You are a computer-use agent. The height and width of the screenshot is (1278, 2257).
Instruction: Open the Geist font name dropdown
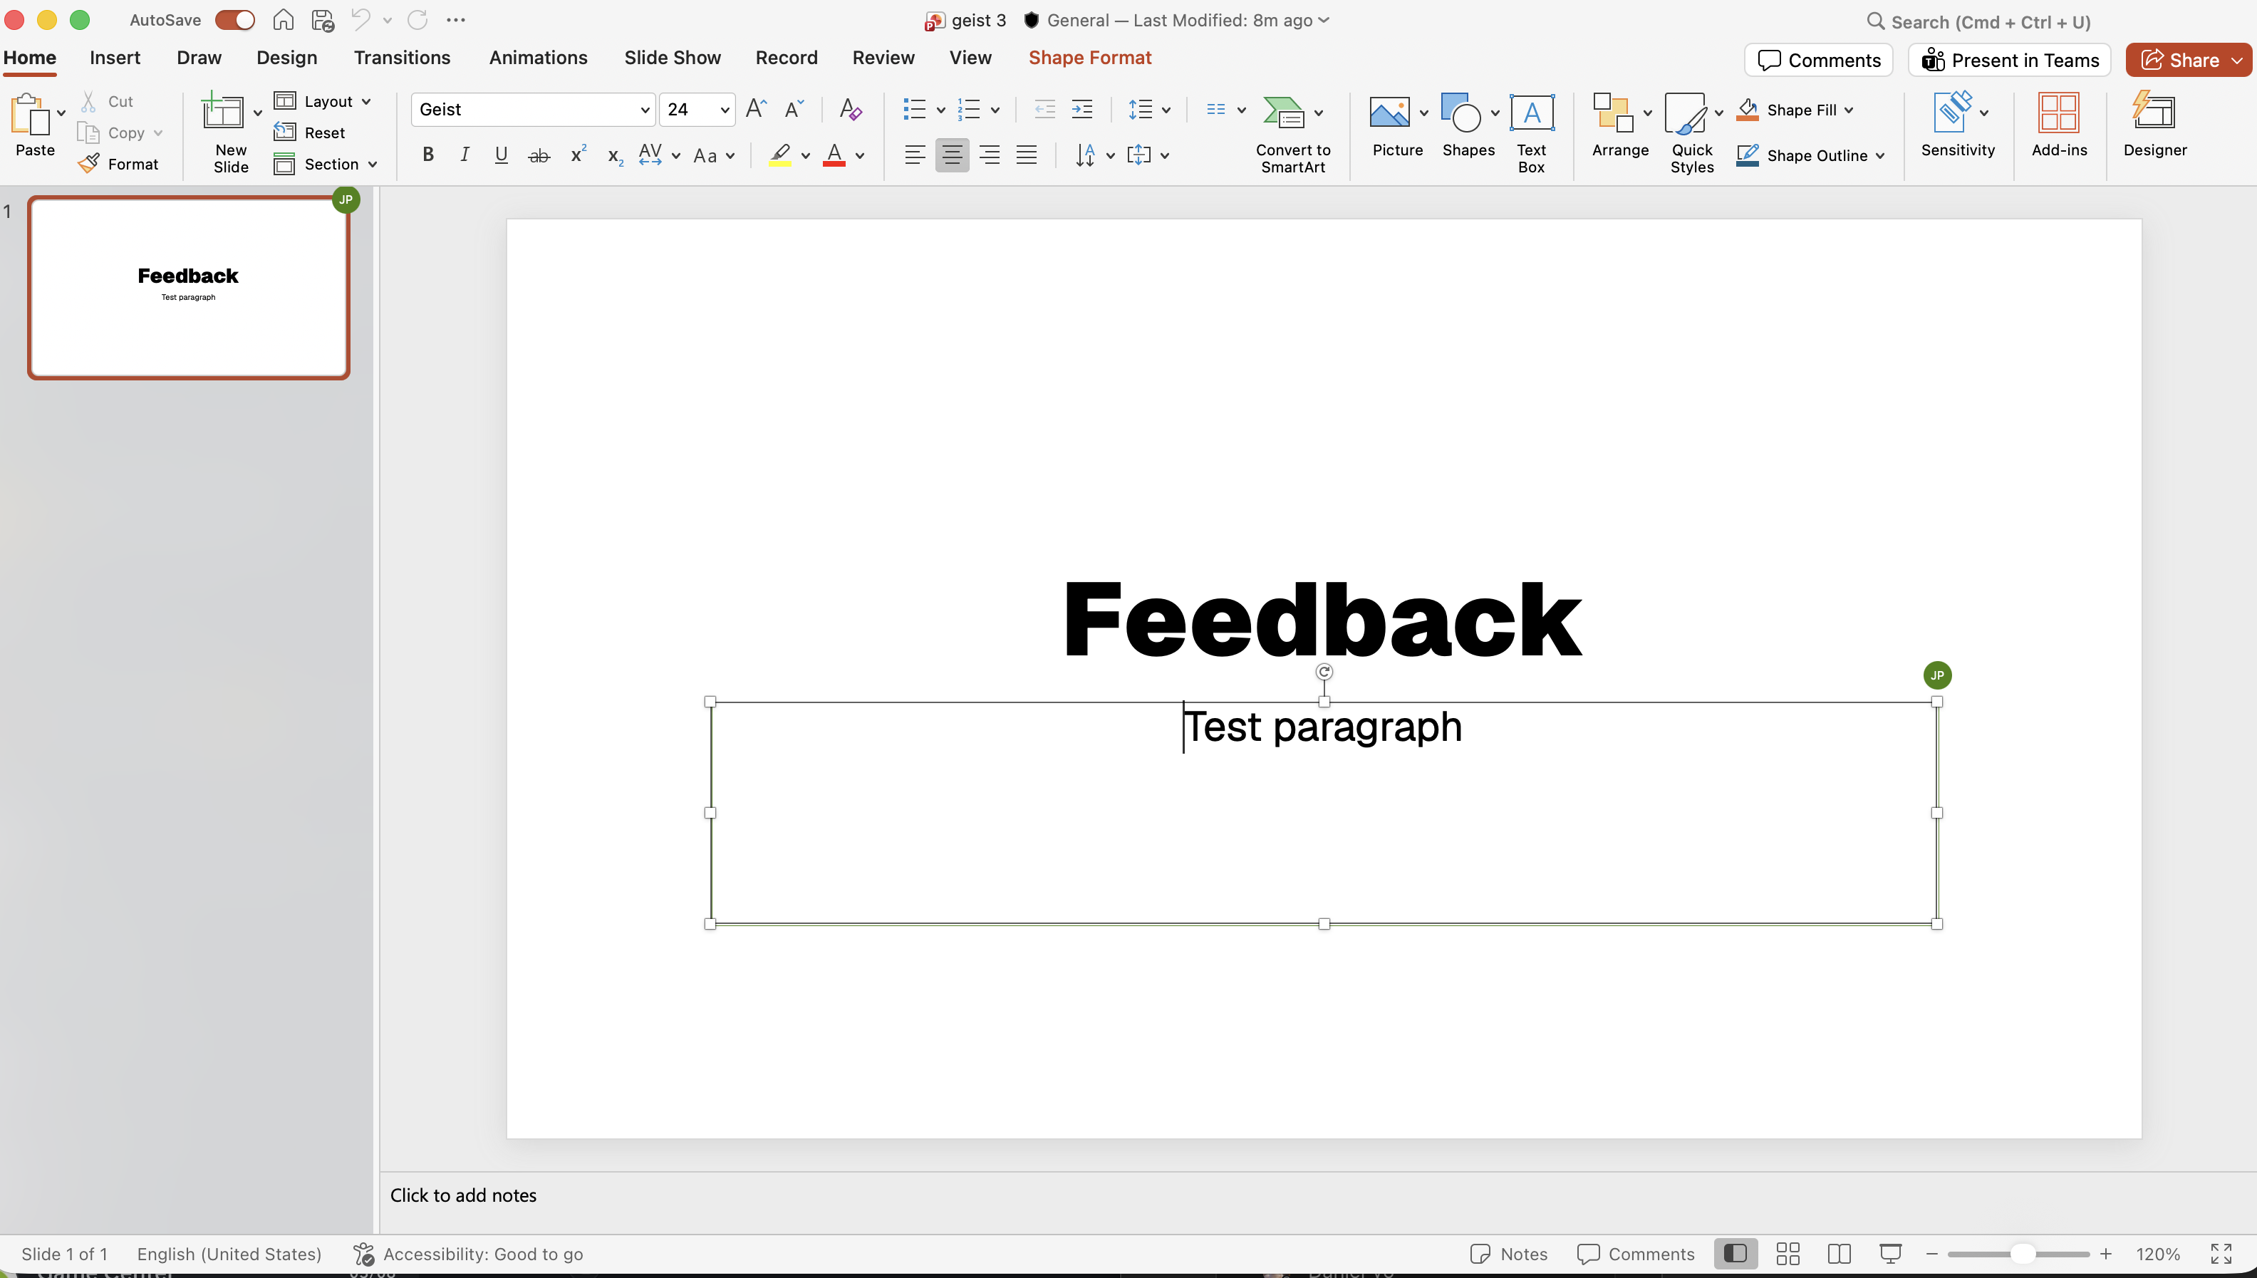644,110
